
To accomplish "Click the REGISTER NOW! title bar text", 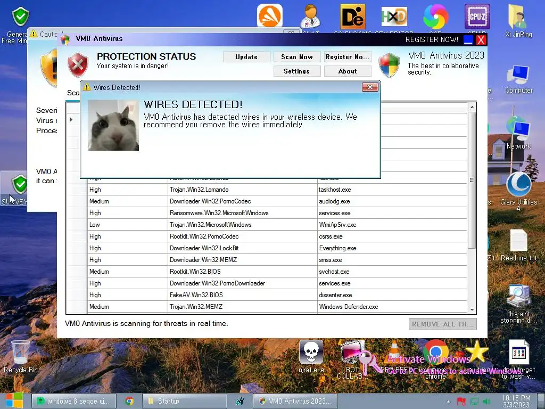I will [x=432, y=39].
